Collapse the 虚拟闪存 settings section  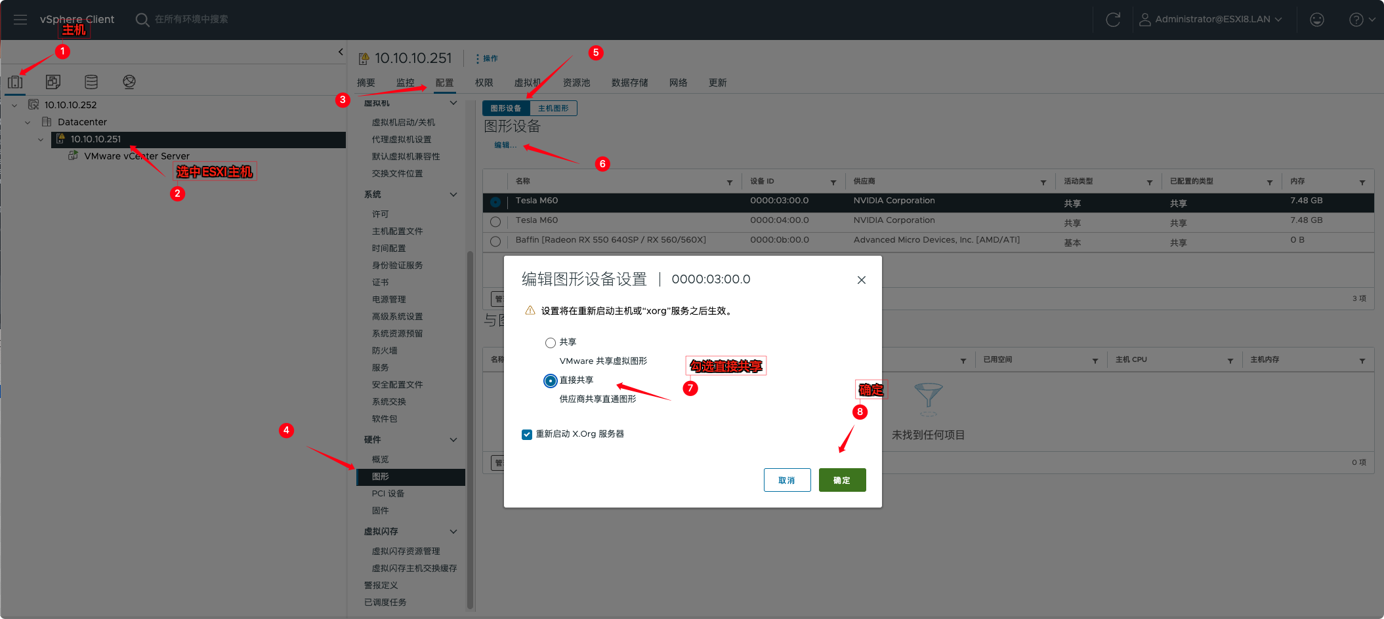[x=453, y=532]
